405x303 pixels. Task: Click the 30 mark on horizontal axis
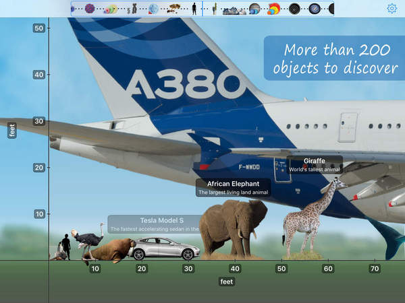click(x=188, y=269)
